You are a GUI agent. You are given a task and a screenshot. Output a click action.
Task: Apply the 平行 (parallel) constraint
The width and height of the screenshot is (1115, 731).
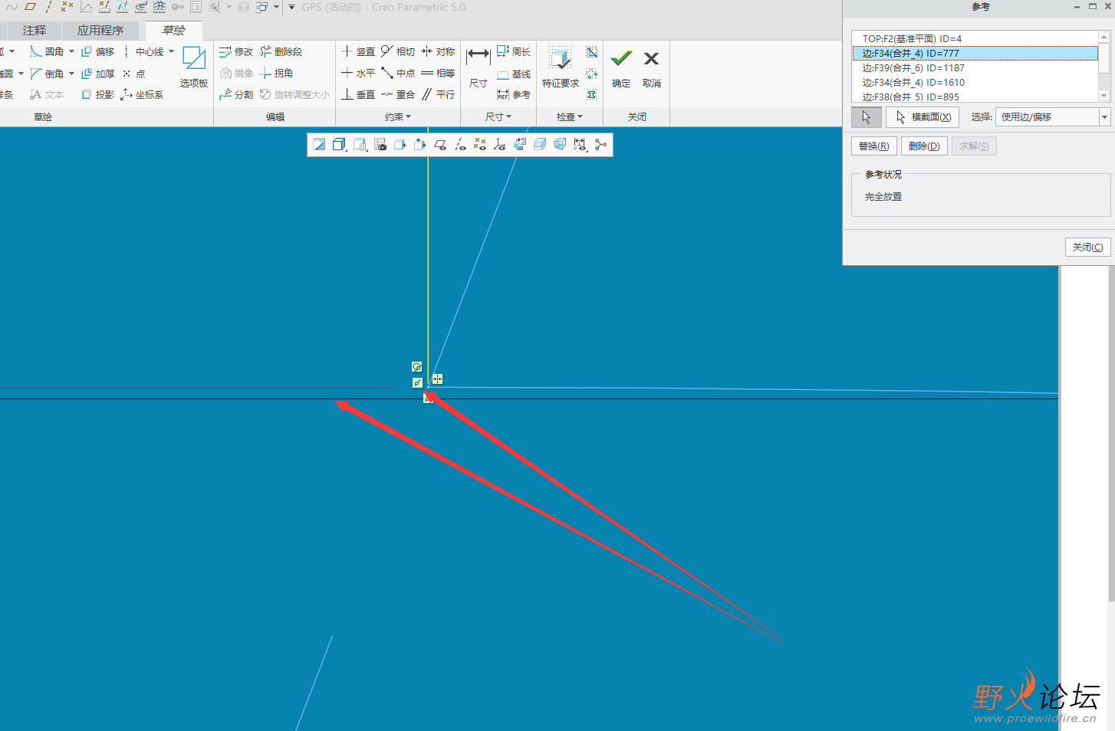438,94
